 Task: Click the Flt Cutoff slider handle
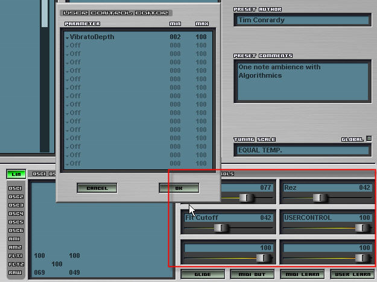click(221, 228)
